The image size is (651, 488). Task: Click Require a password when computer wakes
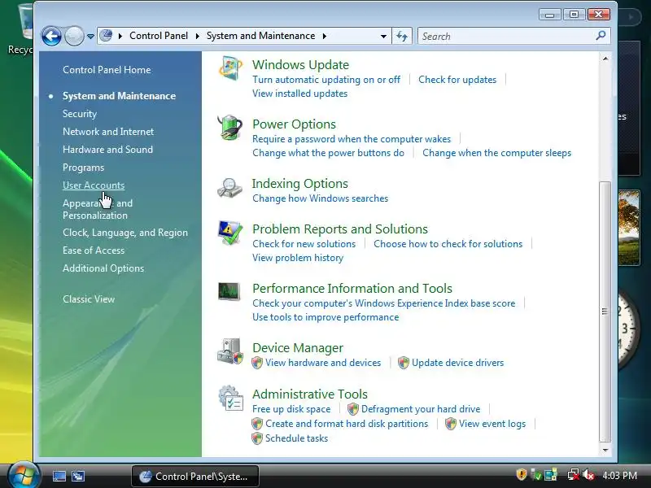point(352,139)
